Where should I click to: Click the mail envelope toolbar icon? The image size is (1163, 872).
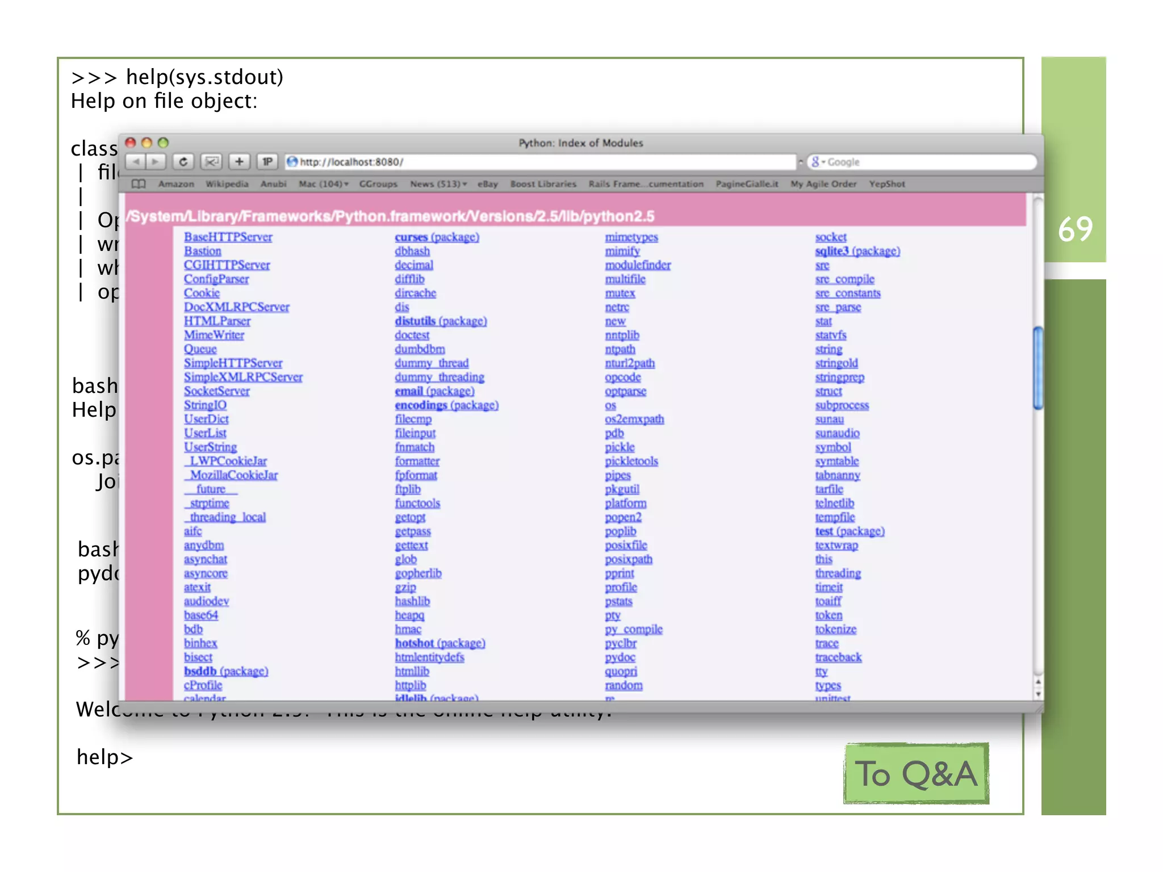pos(211,162)
